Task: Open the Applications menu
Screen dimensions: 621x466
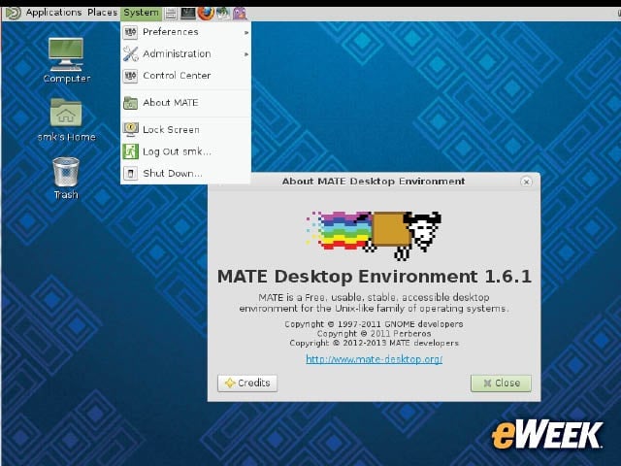Action: tap(53, 13)
